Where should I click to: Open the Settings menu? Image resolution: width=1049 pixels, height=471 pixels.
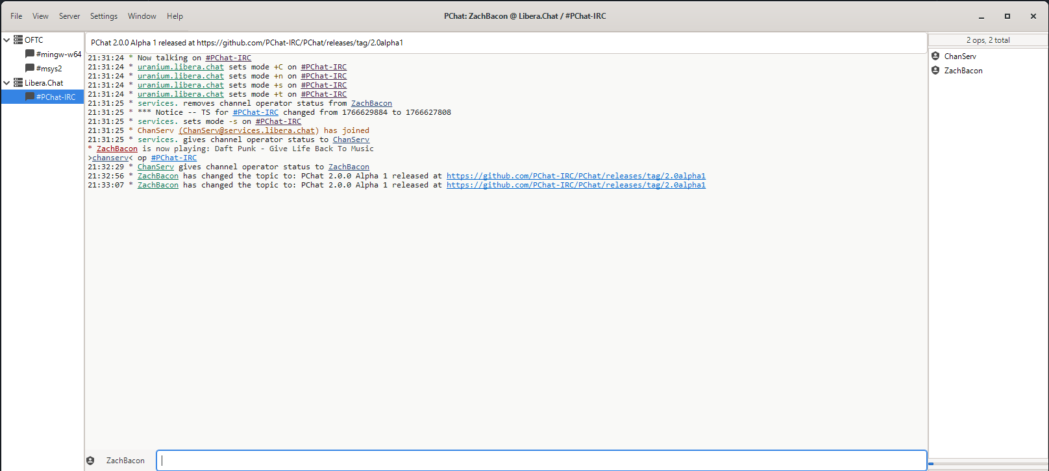[x=104, y=16]
